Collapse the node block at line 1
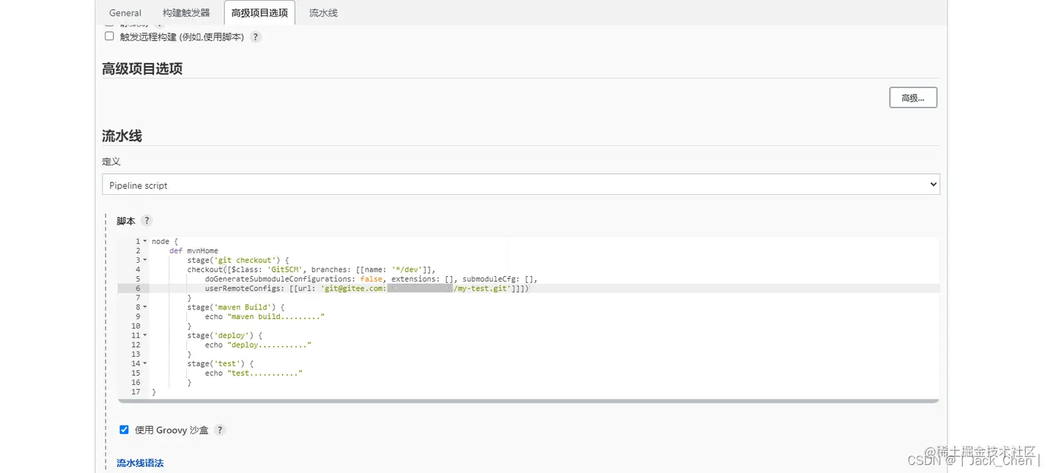 click(x=145, y=241)
